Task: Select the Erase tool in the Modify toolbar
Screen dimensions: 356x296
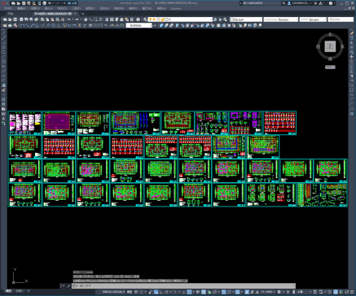Action: [x=352, y=33]
